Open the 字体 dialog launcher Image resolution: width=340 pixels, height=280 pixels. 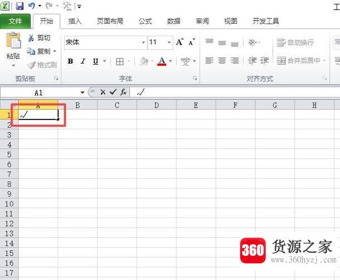point(195,78)
